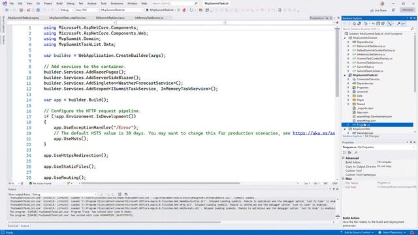Click Solution Explorer Preview Selected Items icon

(404, 23)
